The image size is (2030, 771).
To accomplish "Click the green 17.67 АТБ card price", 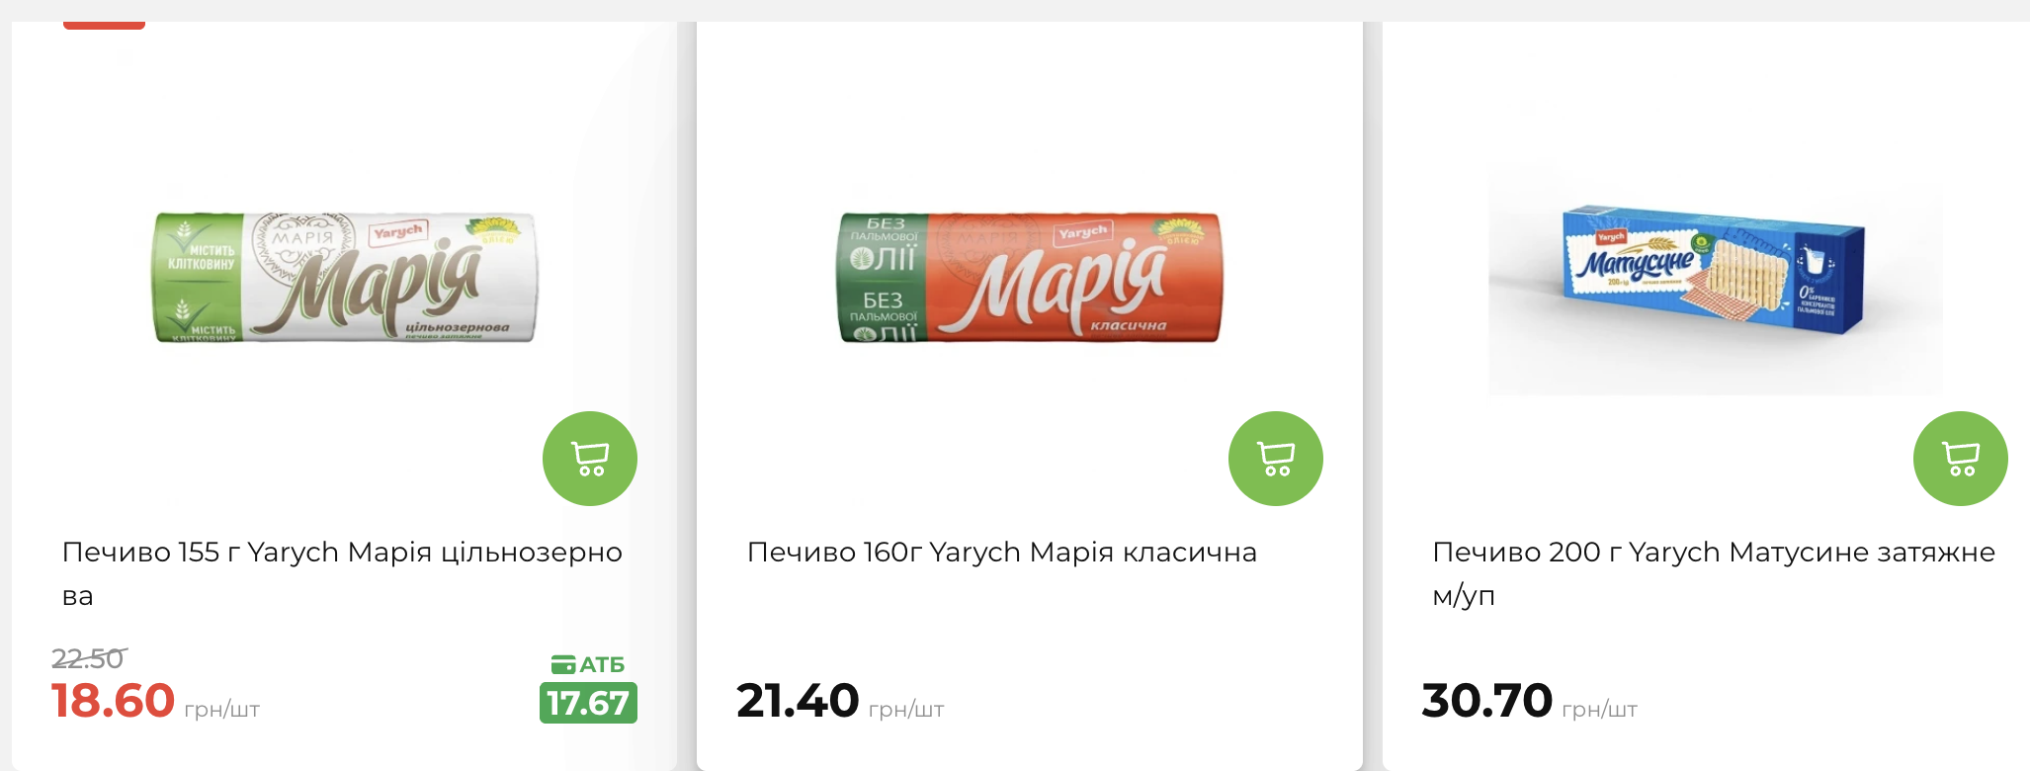I will (588, 703).
